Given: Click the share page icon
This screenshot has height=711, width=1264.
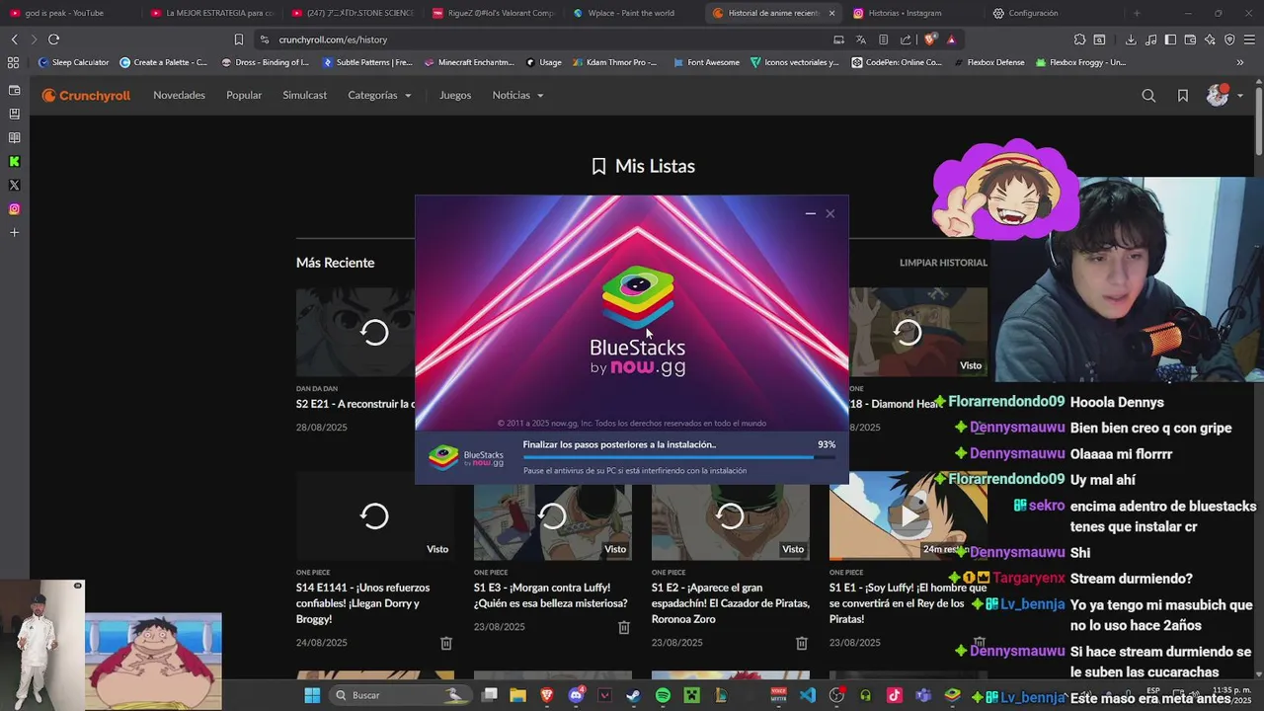Looking at the screenshot, I should (x=906, y=39).
